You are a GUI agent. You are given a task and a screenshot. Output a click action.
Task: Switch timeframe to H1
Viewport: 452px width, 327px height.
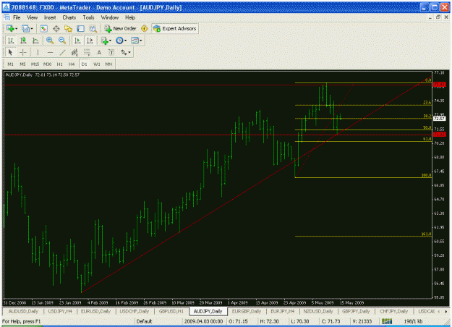[x=60, y=64]
